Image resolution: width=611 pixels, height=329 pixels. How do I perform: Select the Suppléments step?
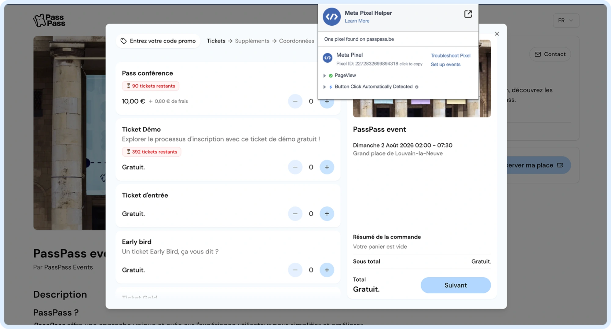252,41
